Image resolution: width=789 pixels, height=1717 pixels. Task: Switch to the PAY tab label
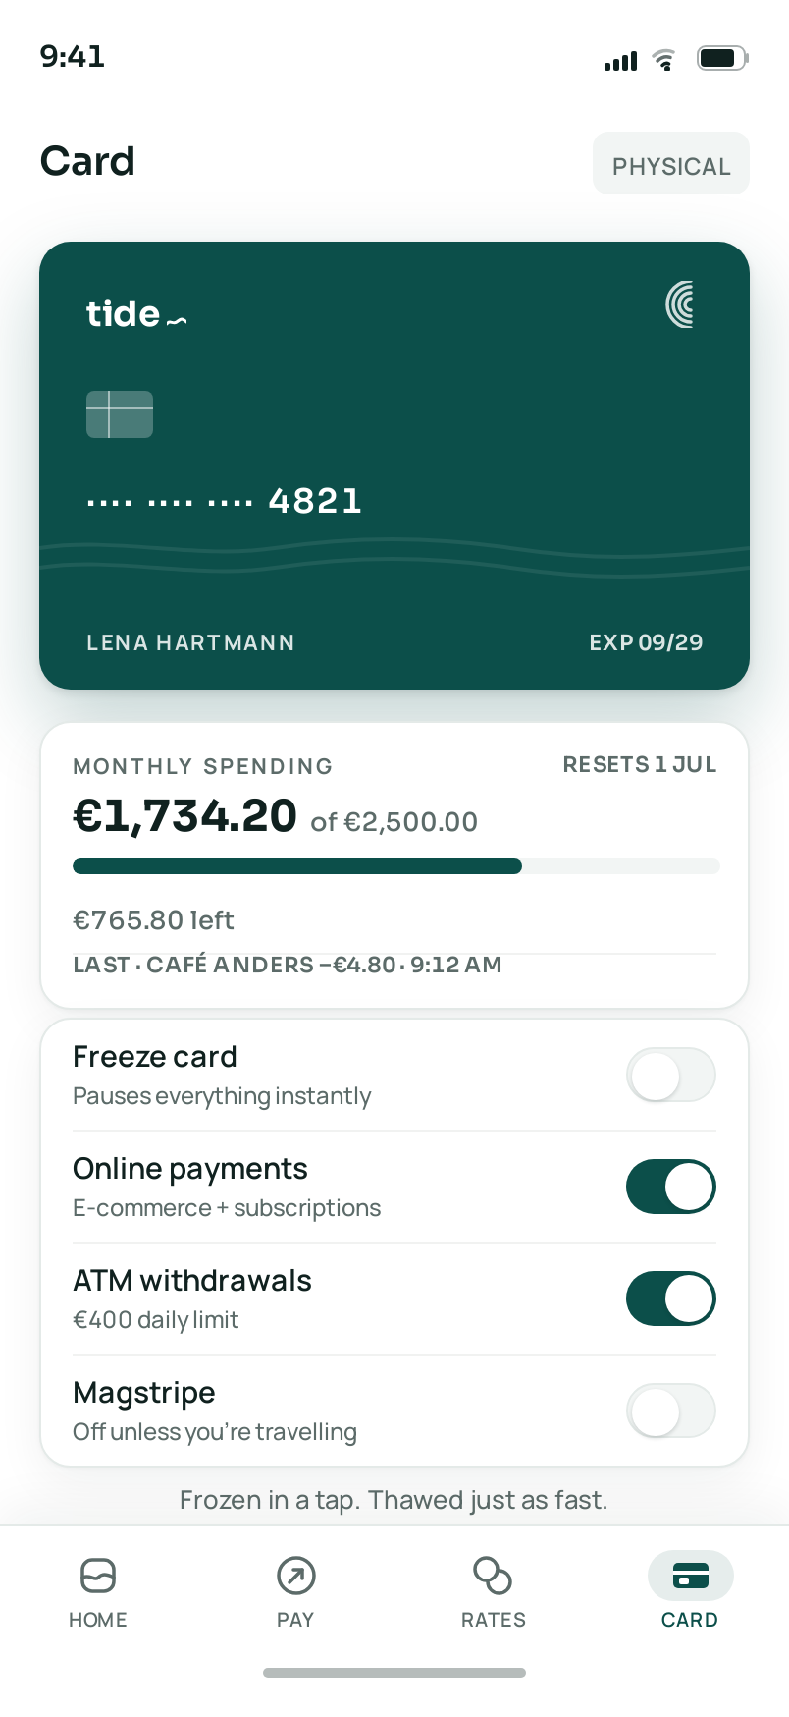295,1620
